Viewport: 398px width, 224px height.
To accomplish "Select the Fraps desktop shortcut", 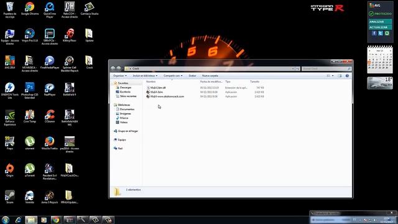I will [10, 143].
